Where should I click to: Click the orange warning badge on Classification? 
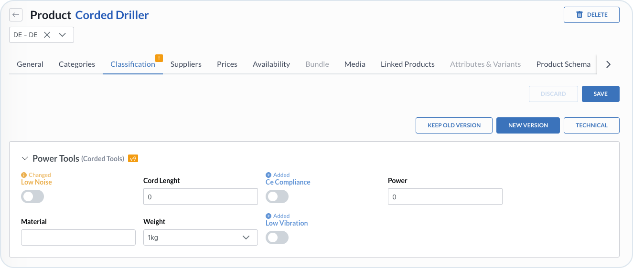159,58
